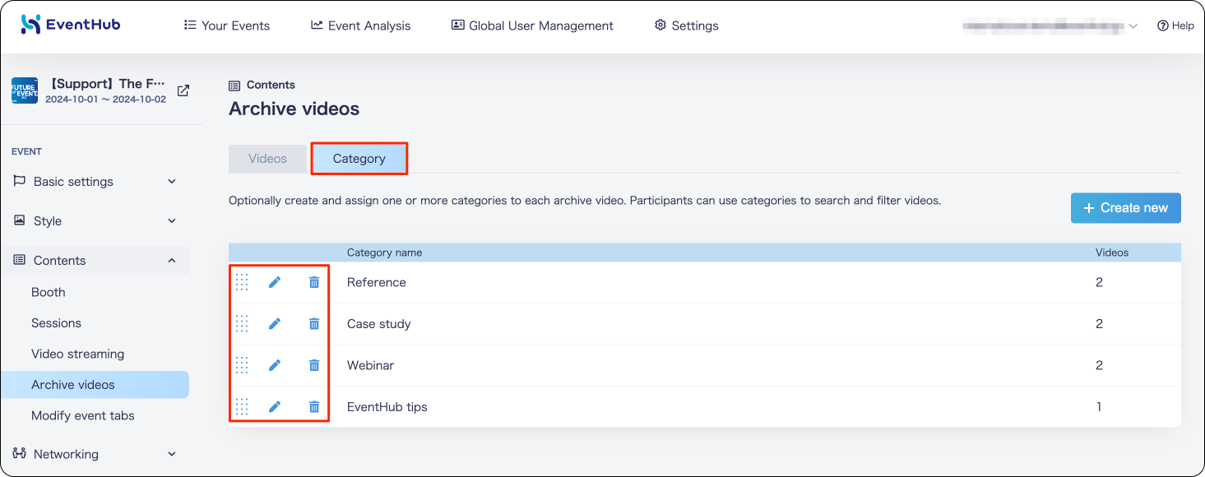The height and width of the screenshot is (477, 1205).
Task: Delete the Reference category trash icon
Action: coord(314,282)
